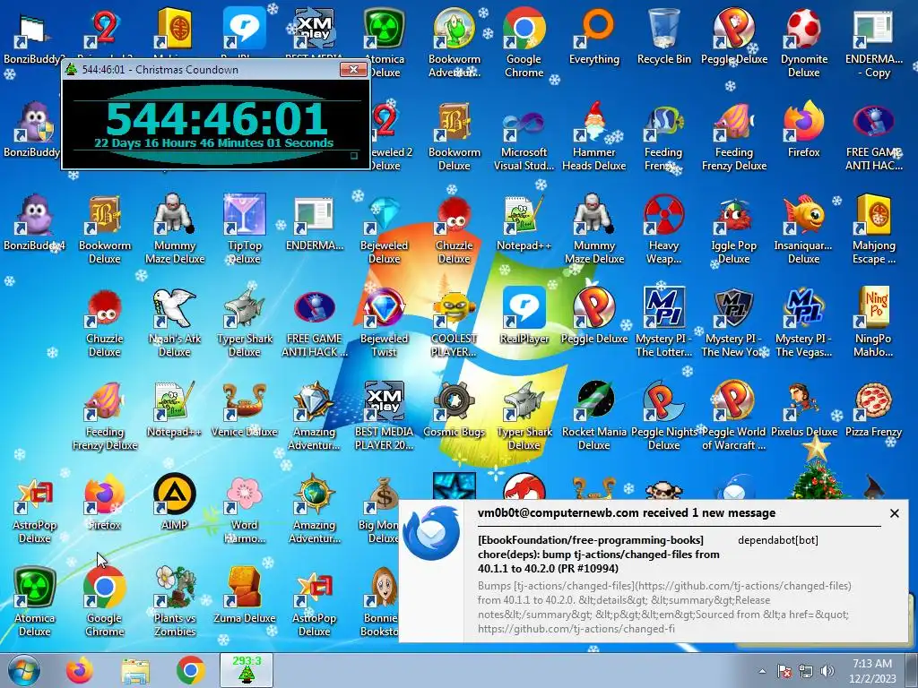The height and width of the screenshot is (688, 918).
Task: Select Peggle World of Warcraft icon
Action: coord(733,415)
